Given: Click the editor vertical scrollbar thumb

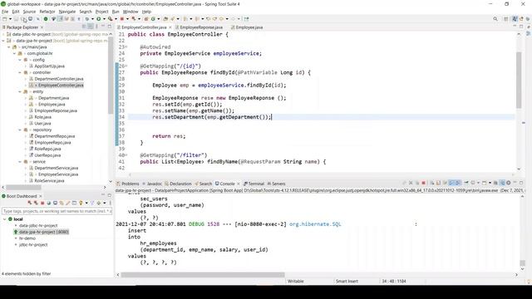Looking at the screenshot, I should coord(519,81).
